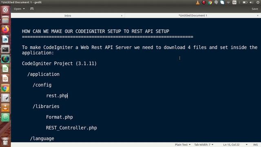
Task: Click the Save button
Action: pos(254,9)
